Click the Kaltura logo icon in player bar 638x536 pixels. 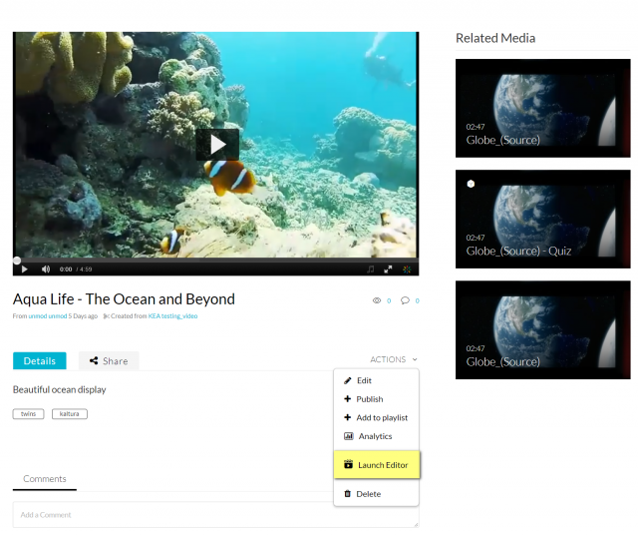click(x=407, y=269)
